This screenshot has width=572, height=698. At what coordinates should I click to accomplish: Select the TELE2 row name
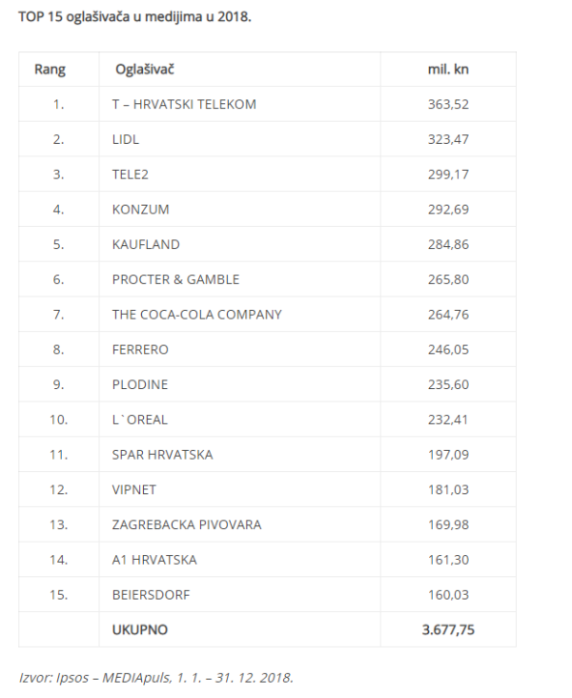click(x=131, y=174)
